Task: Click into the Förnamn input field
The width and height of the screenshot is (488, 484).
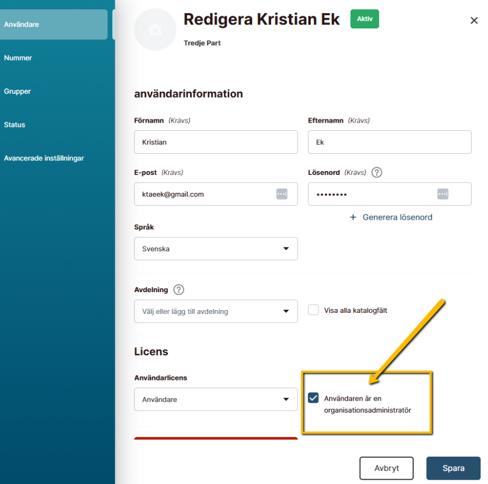Action: pos(216,142)
